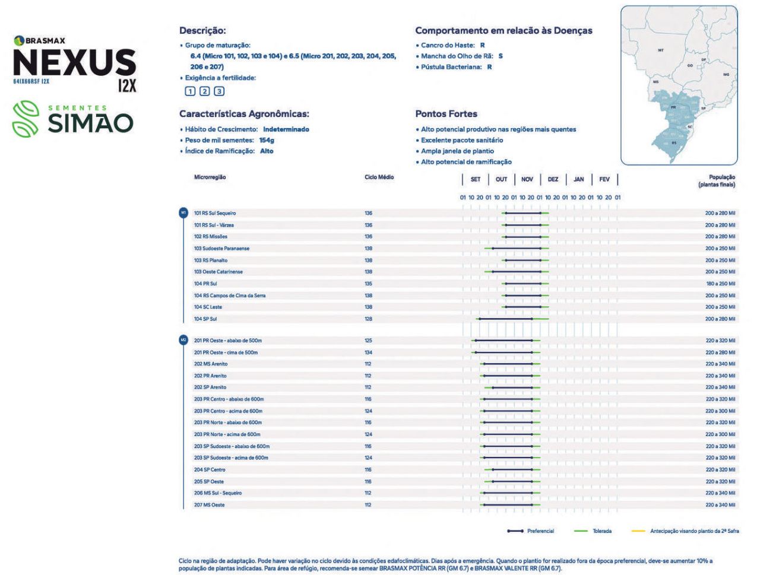Select the 101 RS Sul Sequeiro row
This screenshot has width=760, height=575.
(215, 213)
